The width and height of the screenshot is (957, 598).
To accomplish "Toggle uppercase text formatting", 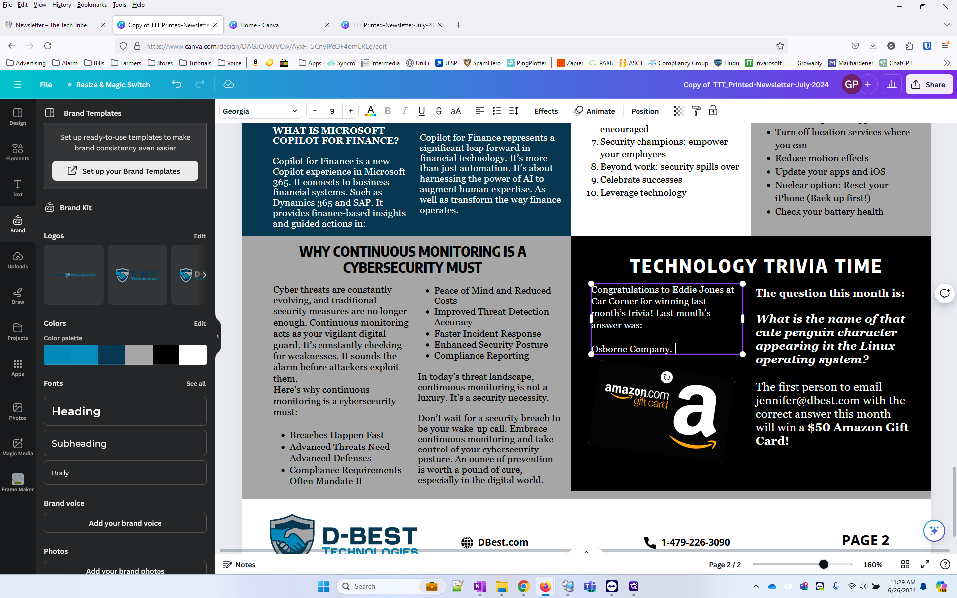I will coord(456,111).
